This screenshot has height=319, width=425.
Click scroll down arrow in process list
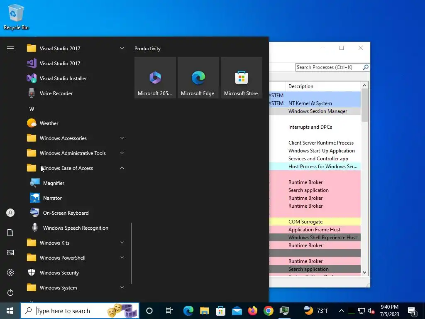click(364, 272)
